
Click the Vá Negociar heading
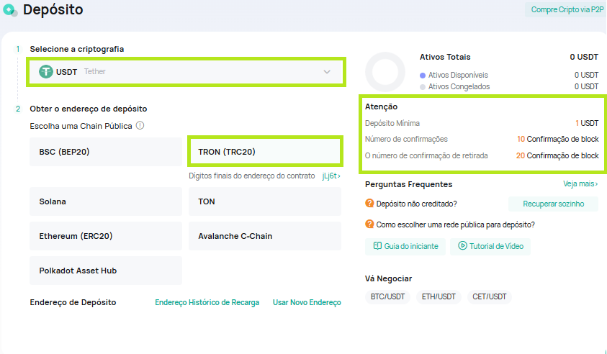pos(388,279)
